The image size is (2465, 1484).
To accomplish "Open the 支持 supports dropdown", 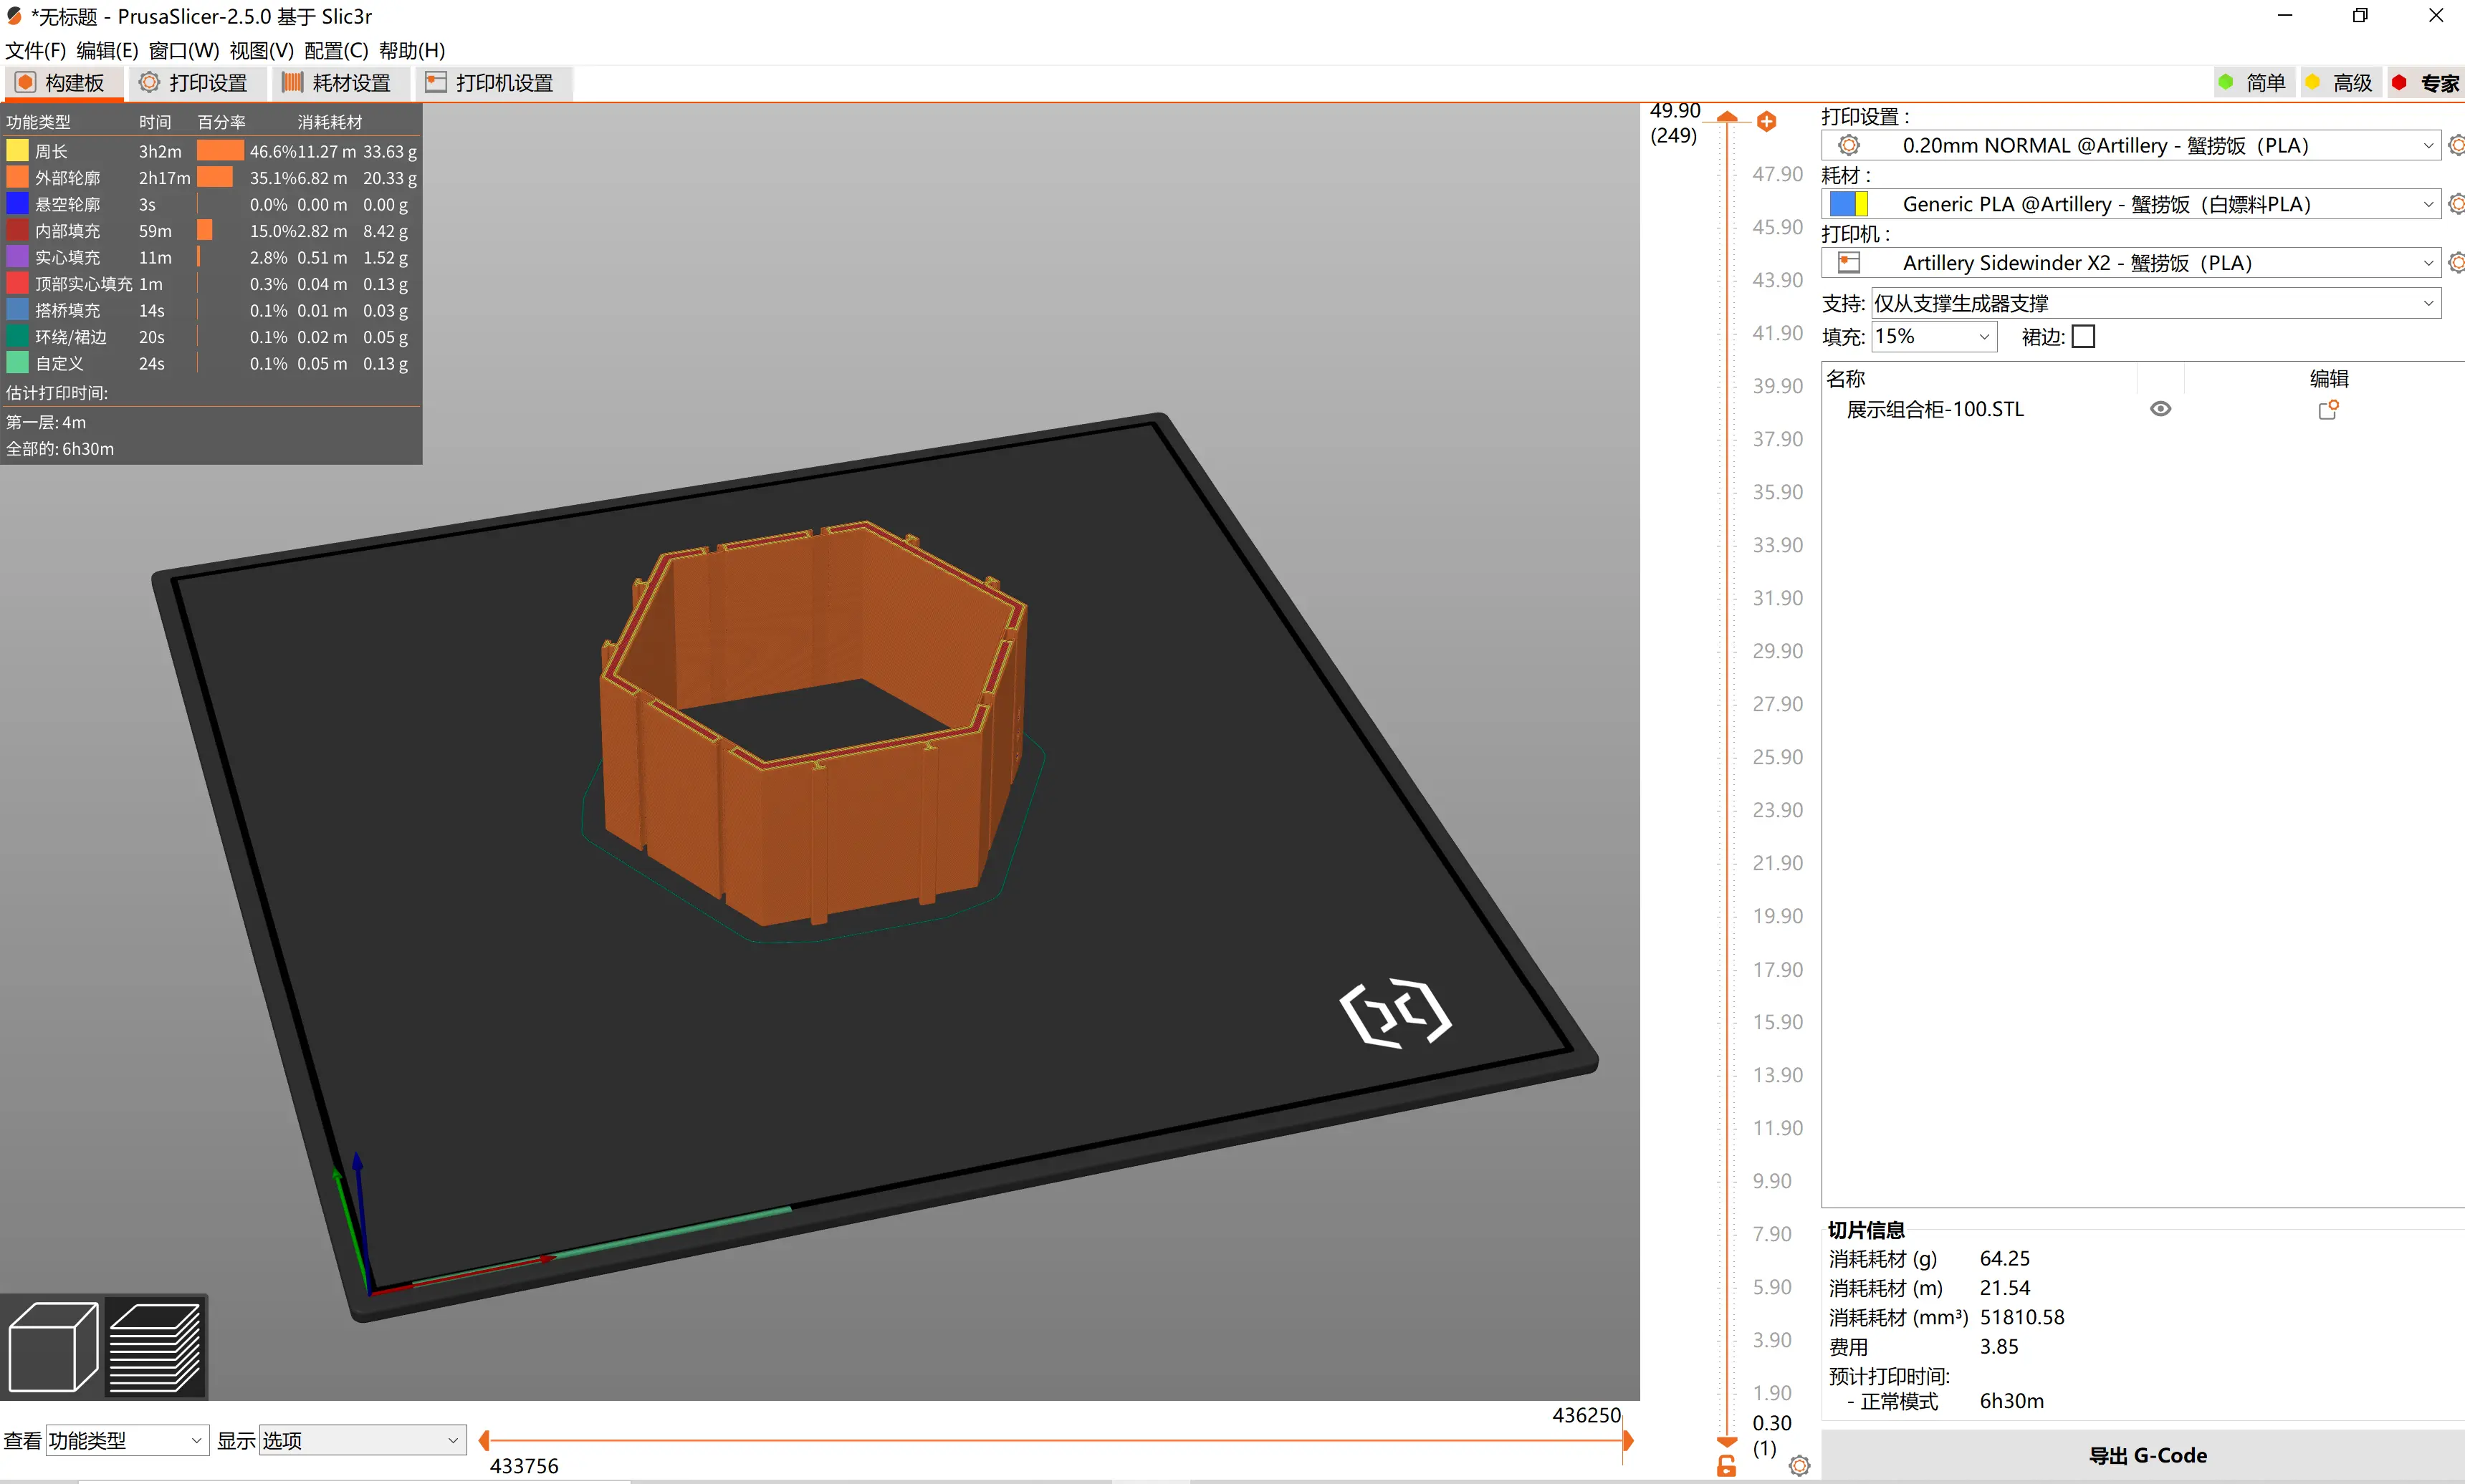I will tap(2156, 303).
